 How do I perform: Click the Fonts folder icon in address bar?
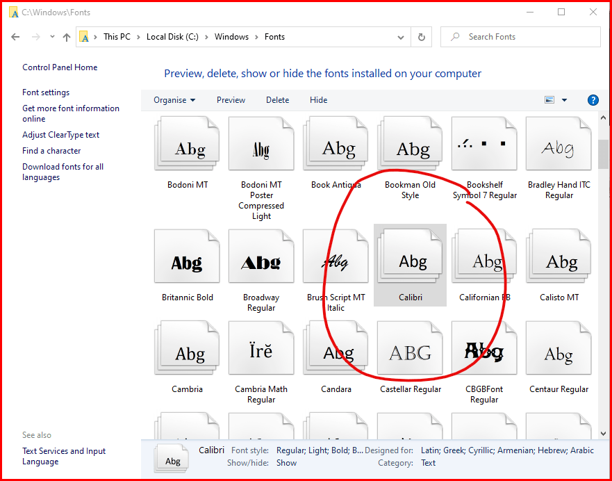point(84,37)
